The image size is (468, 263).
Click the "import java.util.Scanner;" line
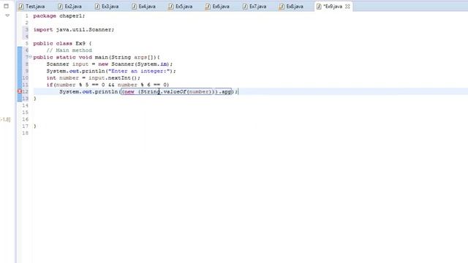(74, 29)
